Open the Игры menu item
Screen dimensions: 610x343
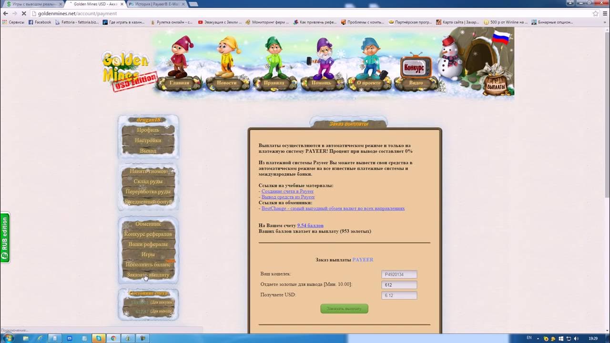[x=148, y=255]
